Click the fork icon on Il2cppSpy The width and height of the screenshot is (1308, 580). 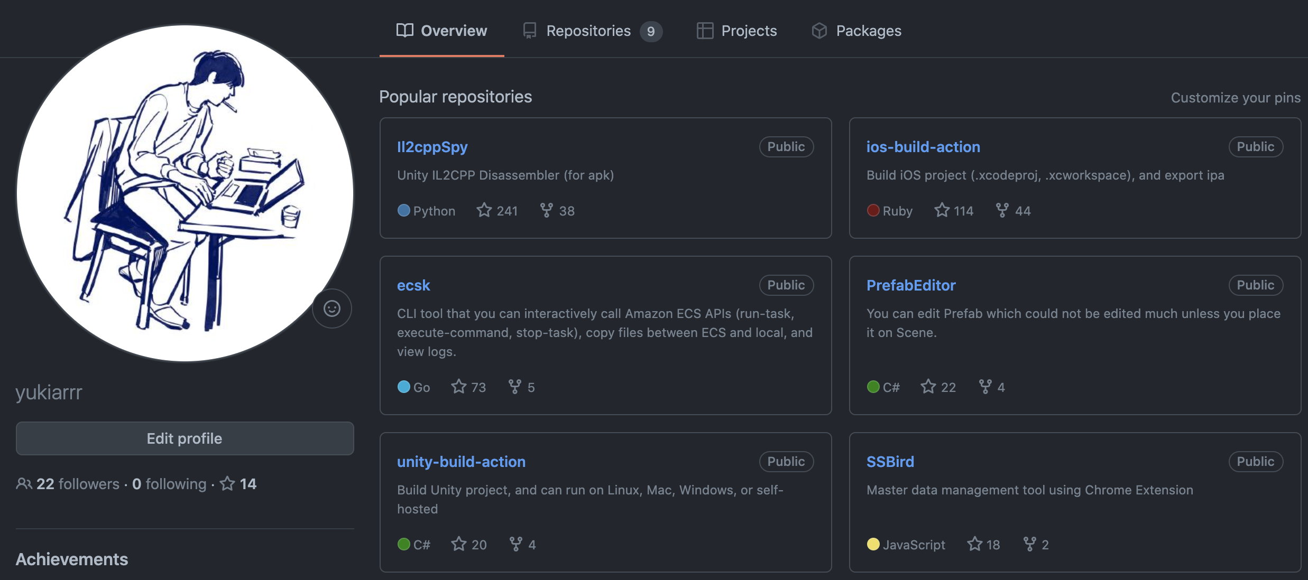(547, 210)
